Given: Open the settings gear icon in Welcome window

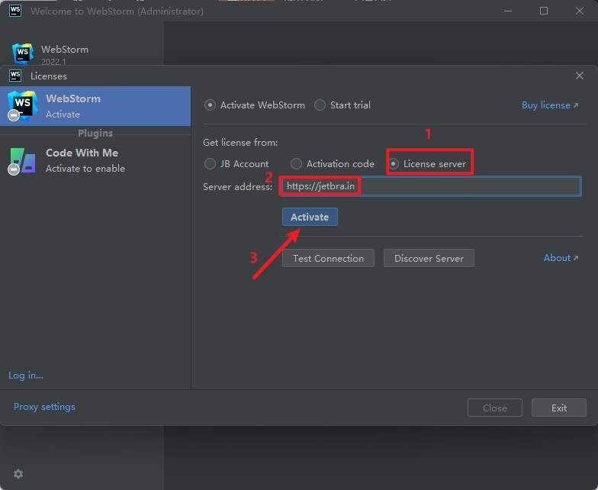Looking at the screenshot, I should (x=18, y=474).
